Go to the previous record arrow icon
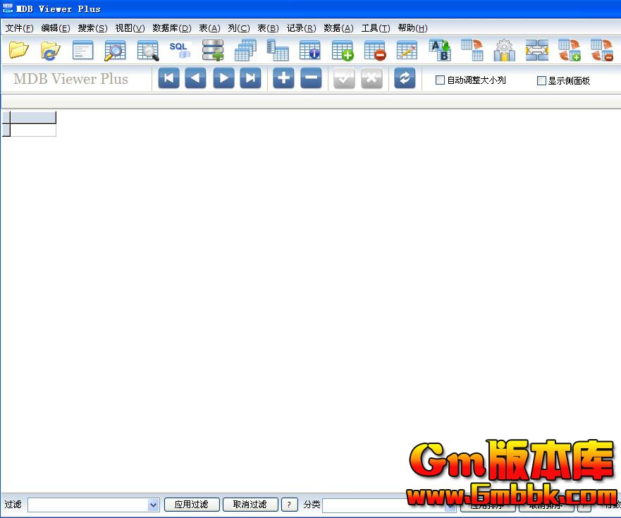Viewport: 621px width, 518px height. 195,78
